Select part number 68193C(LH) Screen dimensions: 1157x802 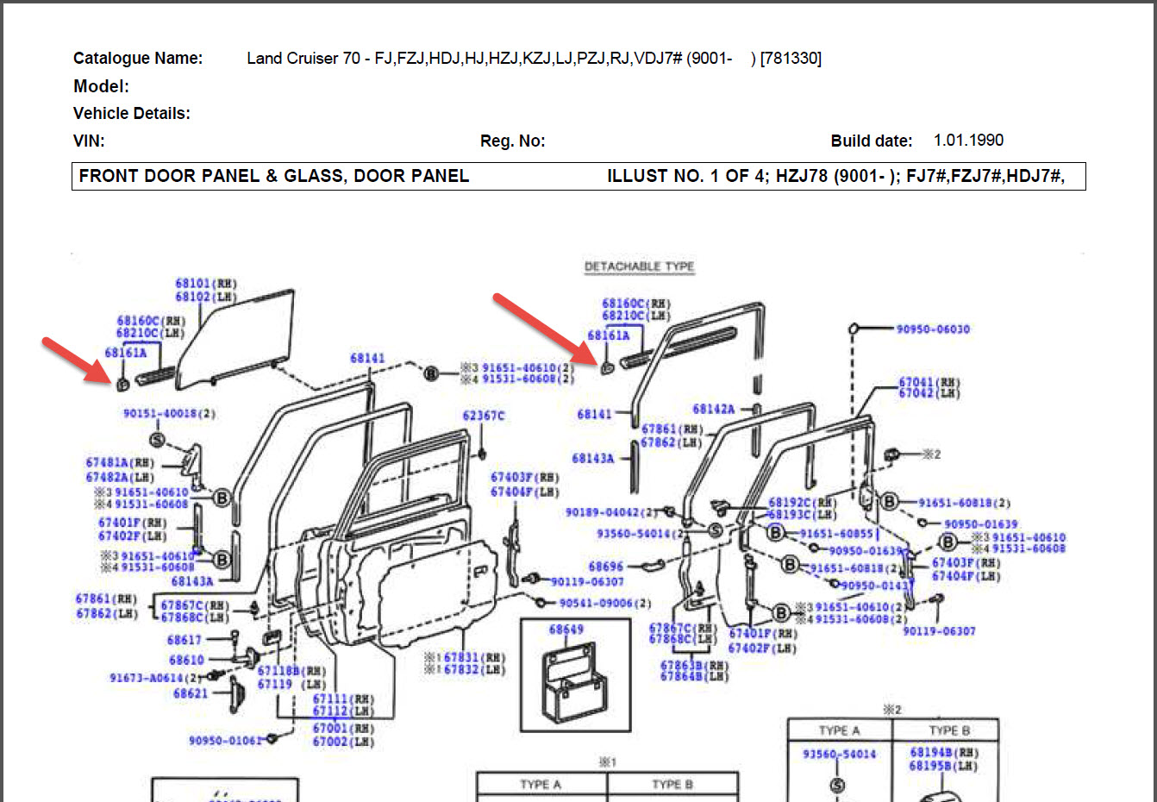pos(803,515)
